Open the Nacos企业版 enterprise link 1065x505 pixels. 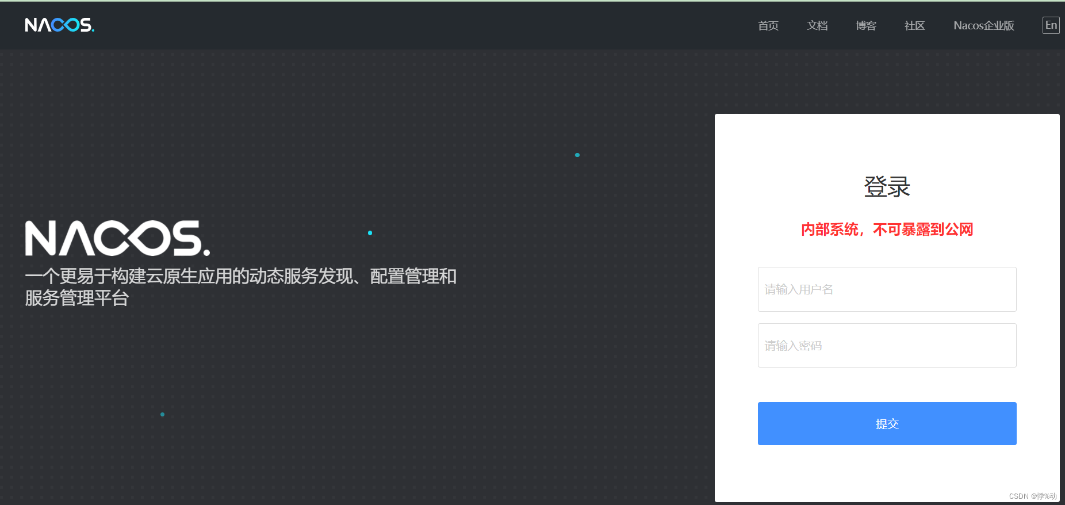point(984,25)
